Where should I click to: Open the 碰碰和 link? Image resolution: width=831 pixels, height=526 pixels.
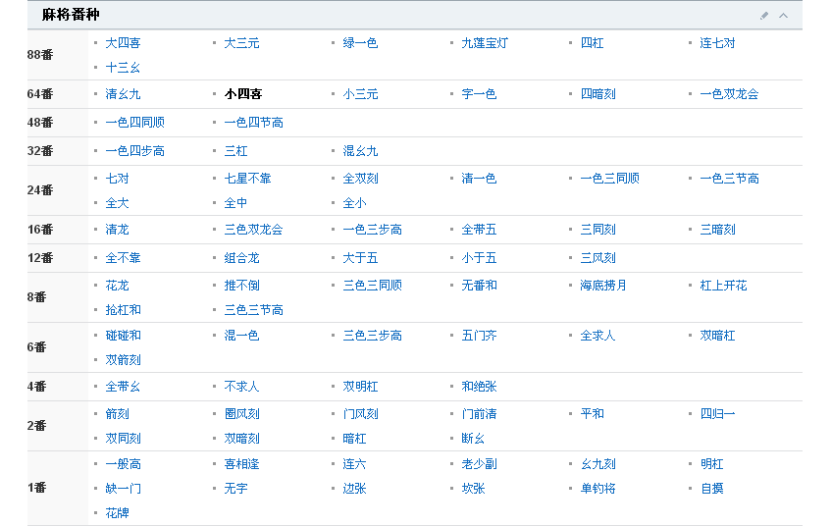coord(123,336)
